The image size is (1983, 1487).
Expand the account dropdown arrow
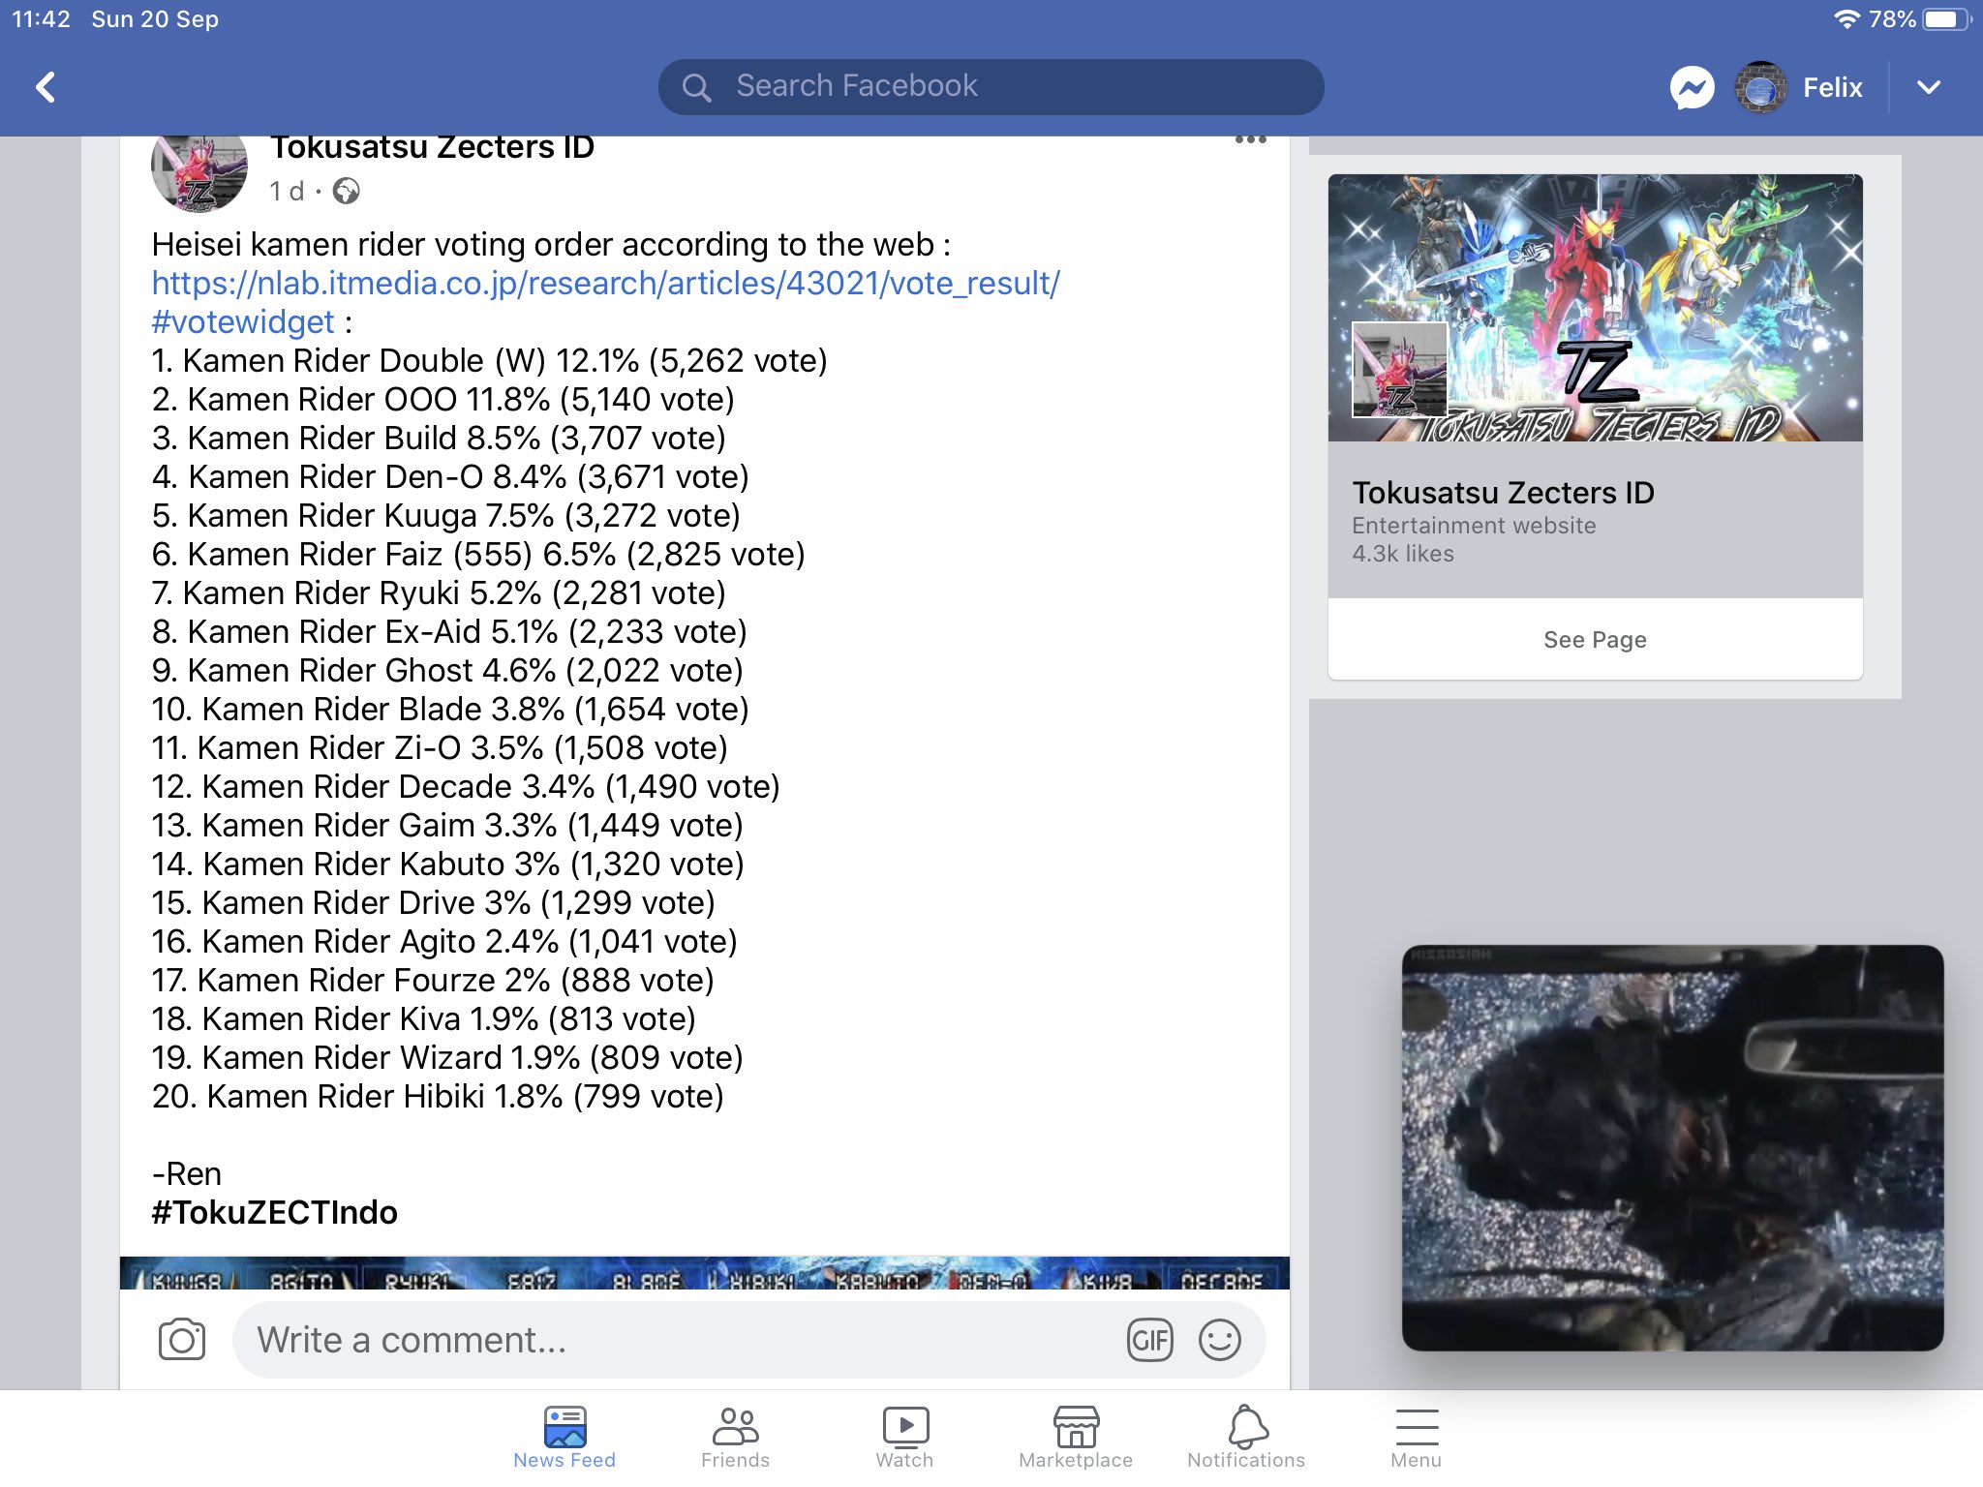click(x=1928, y=88)
